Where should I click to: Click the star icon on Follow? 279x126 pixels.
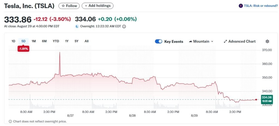pyautogui.click(x=63, y=6)
